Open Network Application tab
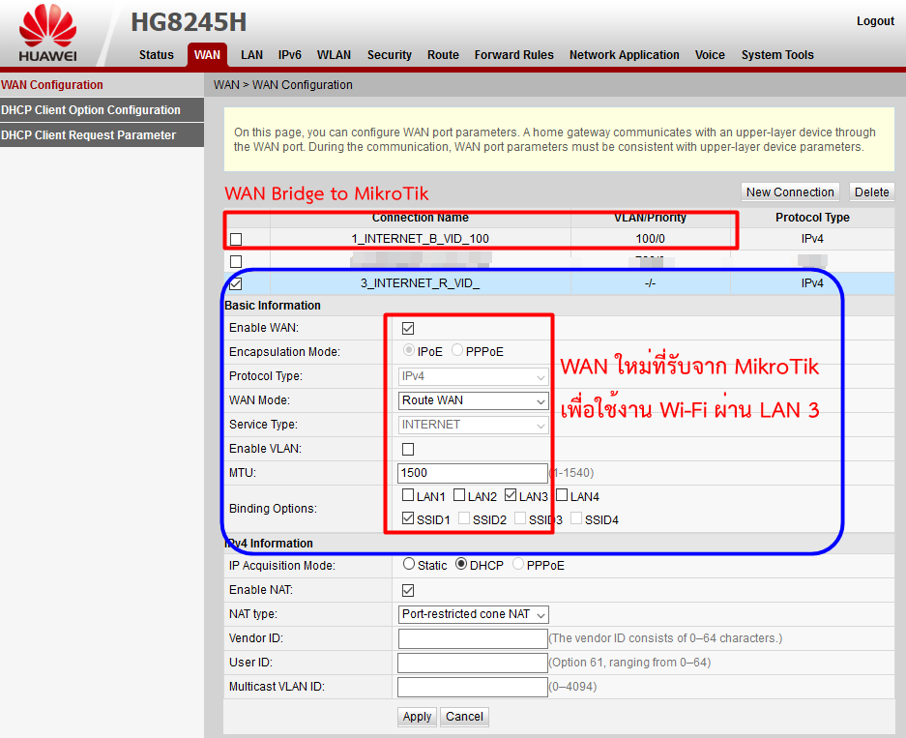Screen dimensions: 906x738 (x=624, y=55)
